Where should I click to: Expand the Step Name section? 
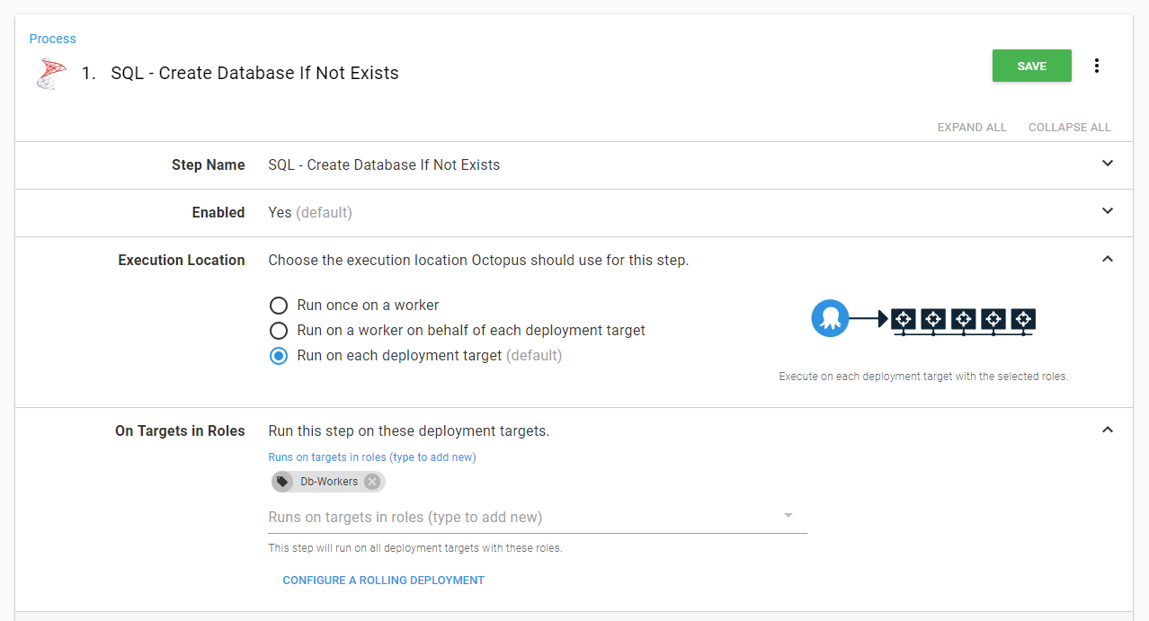1107,164
